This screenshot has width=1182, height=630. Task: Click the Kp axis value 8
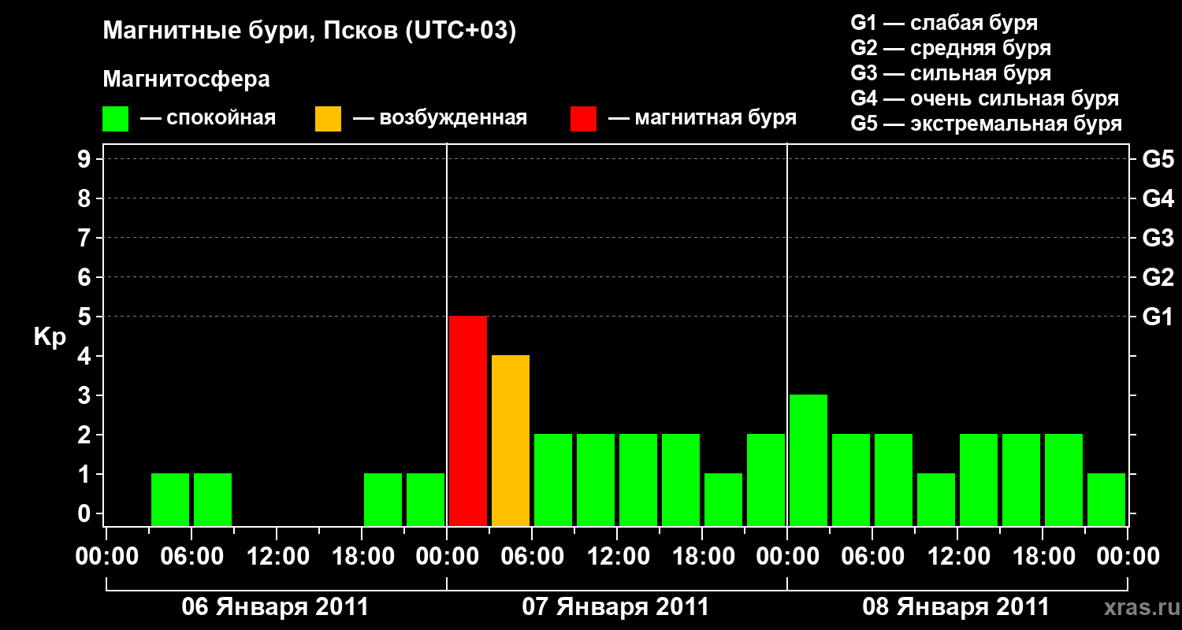point(85,198)
